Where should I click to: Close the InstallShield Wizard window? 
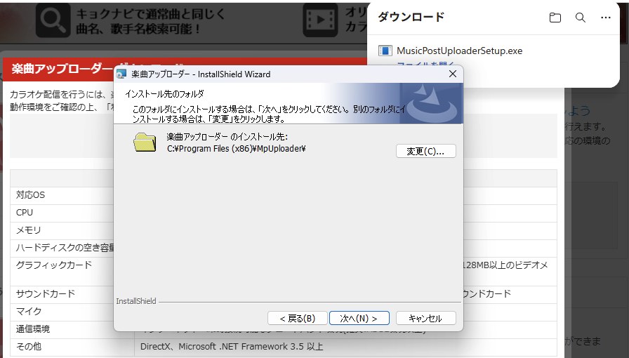click(x=453, y=74)
